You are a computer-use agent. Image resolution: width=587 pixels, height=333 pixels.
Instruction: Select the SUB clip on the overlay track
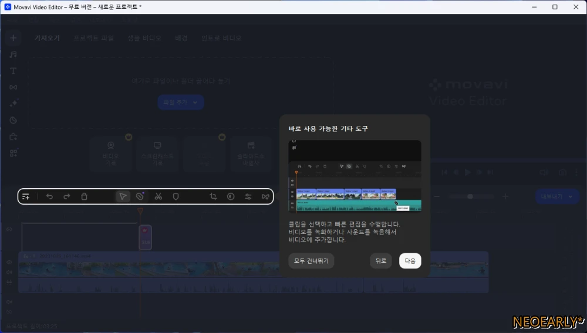coord(145,237)
